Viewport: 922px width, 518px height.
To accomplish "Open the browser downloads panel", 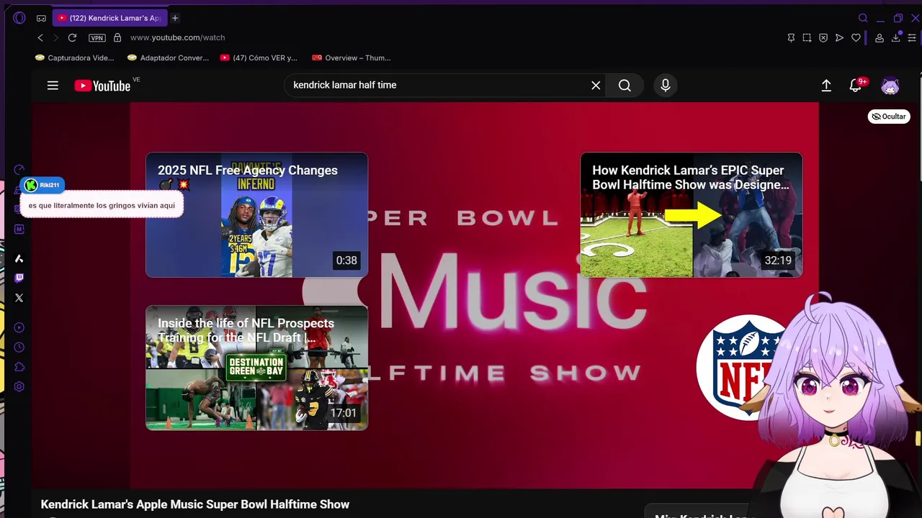I will (896, 37).
